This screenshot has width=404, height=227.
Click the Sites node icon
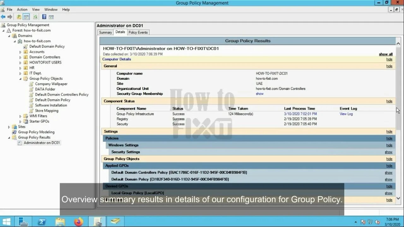pos(14,127)
